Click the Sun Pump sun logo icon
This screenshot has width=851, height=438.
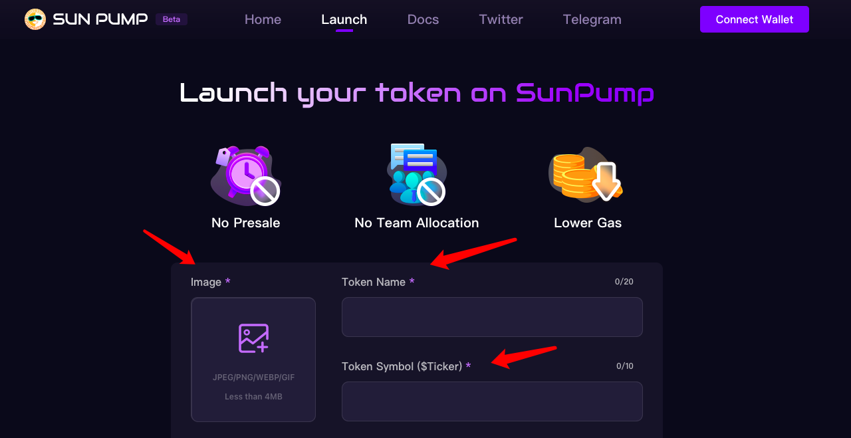(35, 19)
